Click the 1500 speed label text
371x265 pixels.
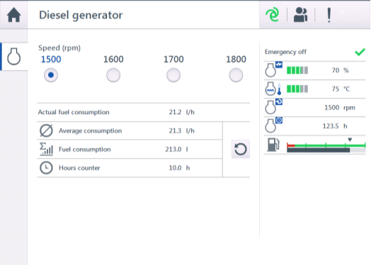[x=51, y=60]
